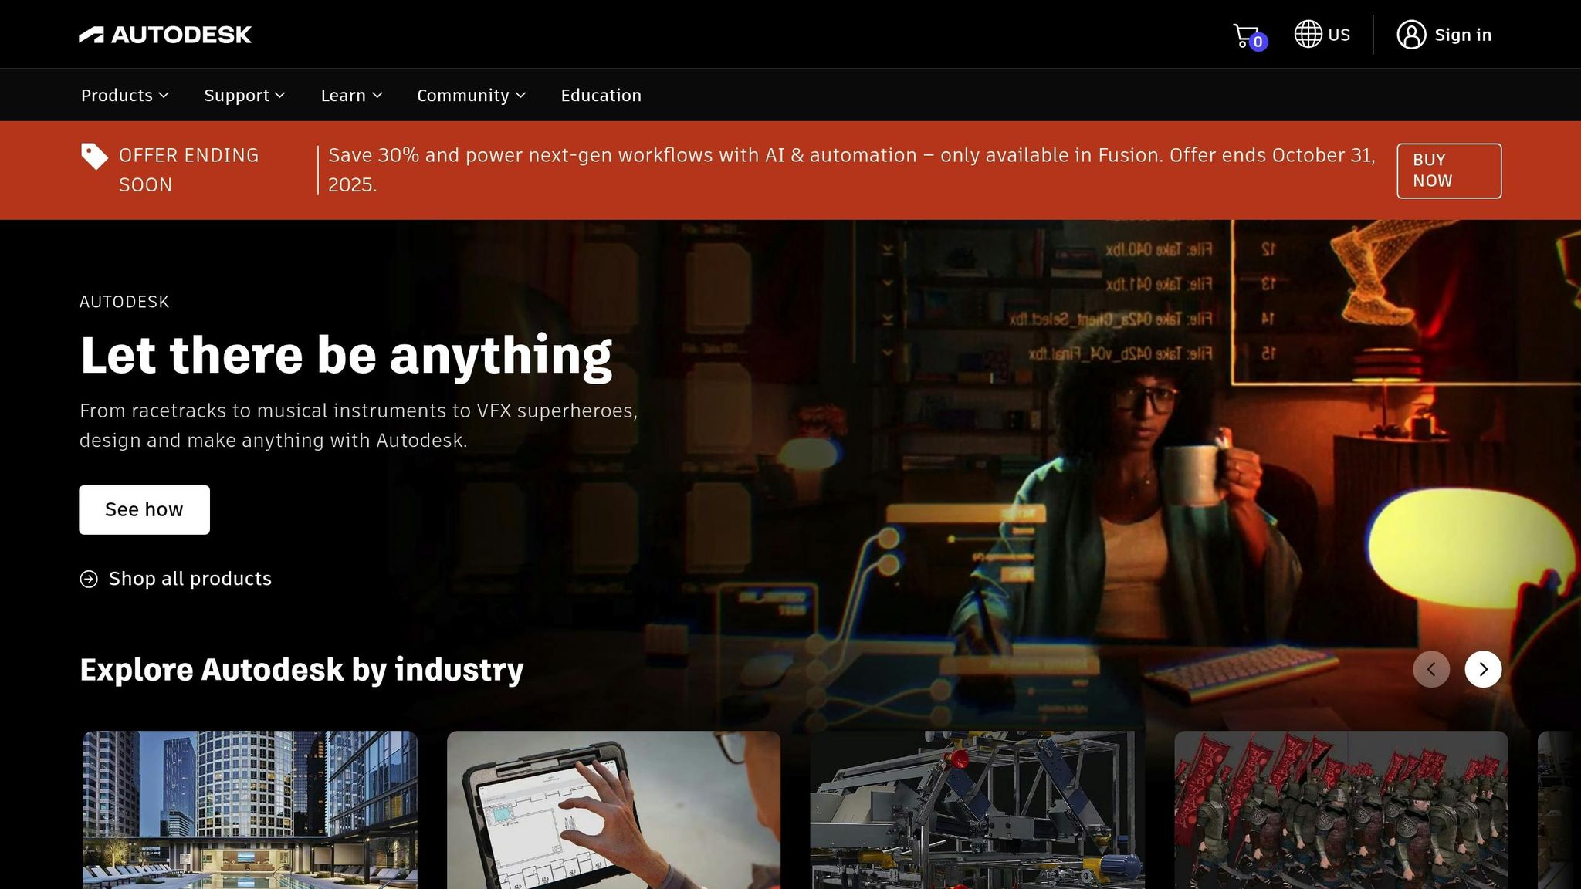1581x889 pixels.
Task: Click the price tag offer icon
Action: [94, 156]
